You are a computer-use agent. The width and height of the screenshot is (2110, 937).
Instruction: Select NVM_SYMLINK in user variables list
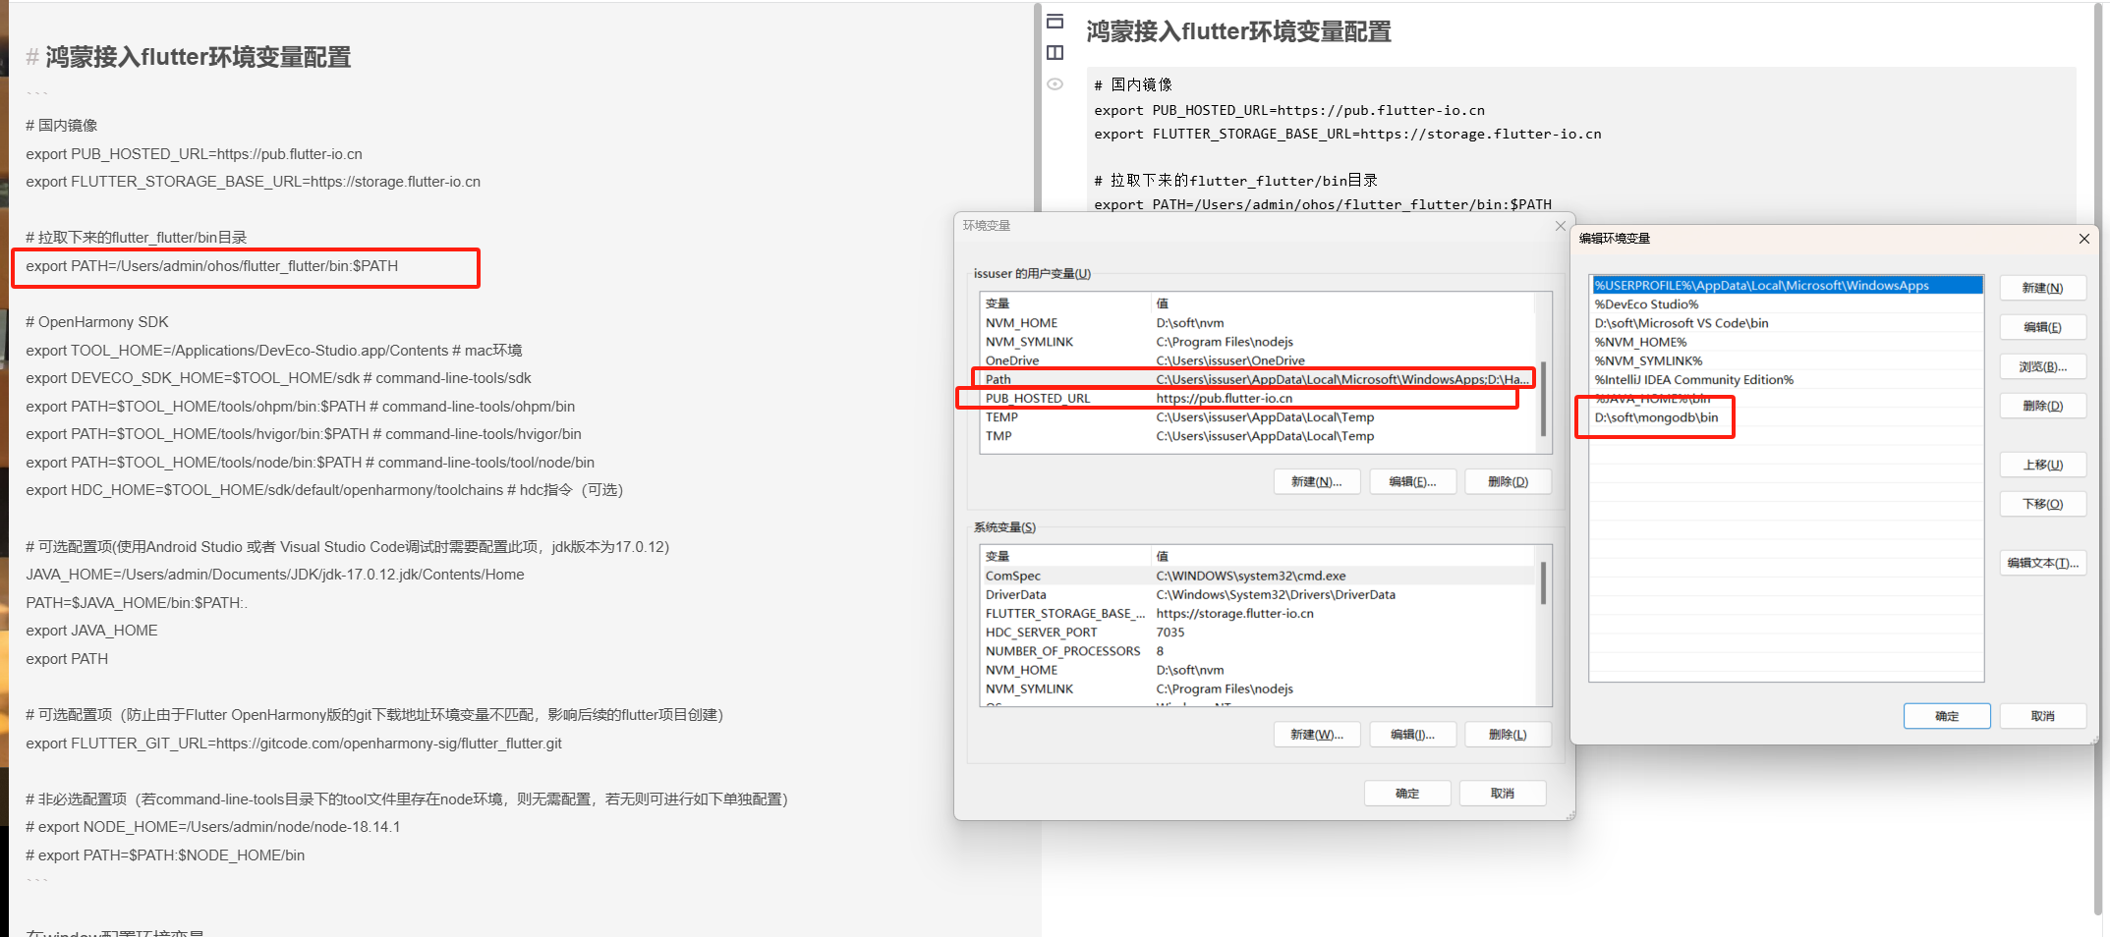click(1258, 342)
